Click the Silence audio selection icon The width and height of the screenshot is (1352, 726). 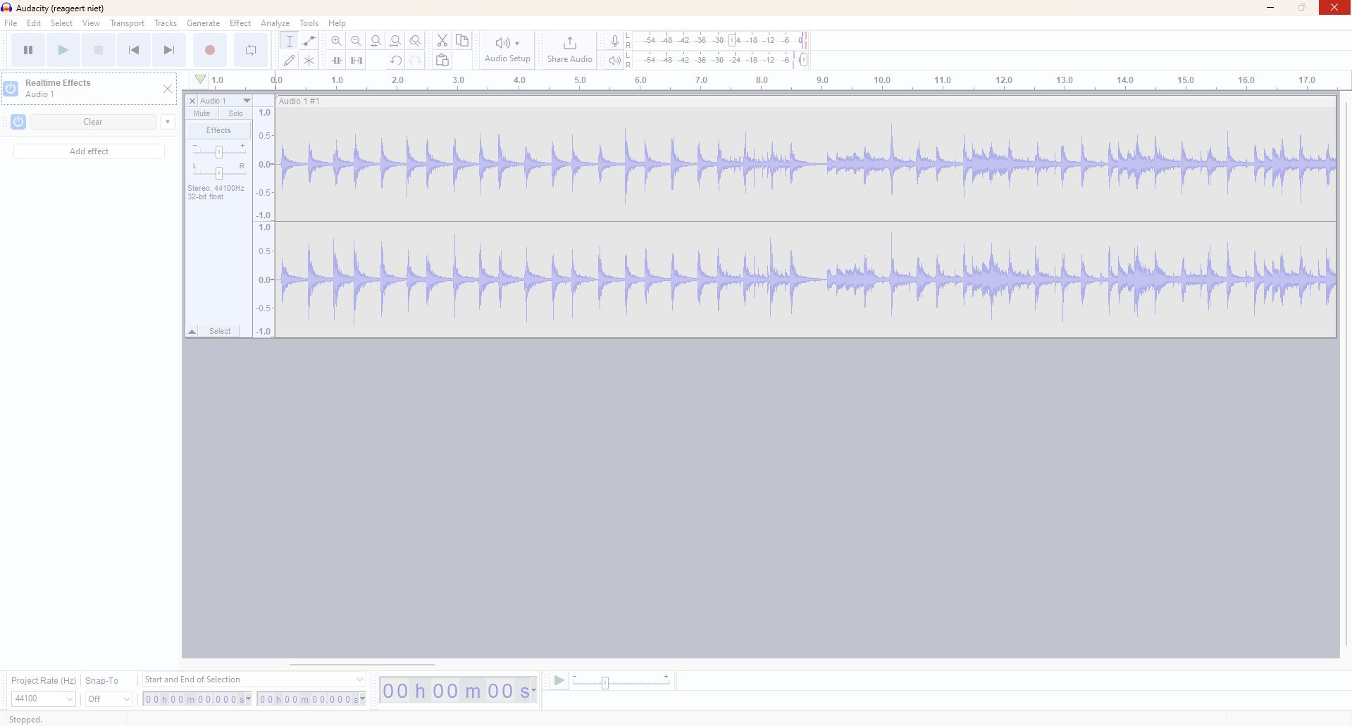[x=356, y=61]
